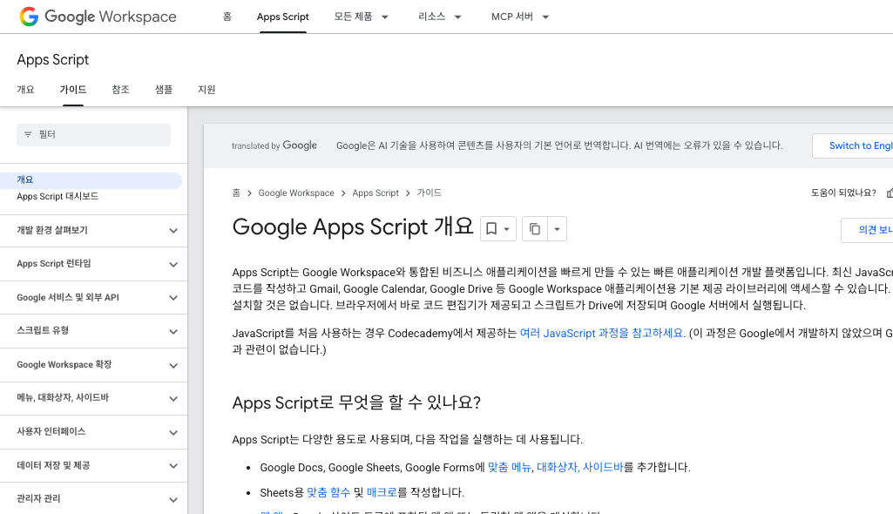Click the copy page icon beside title

pos(535,229)
